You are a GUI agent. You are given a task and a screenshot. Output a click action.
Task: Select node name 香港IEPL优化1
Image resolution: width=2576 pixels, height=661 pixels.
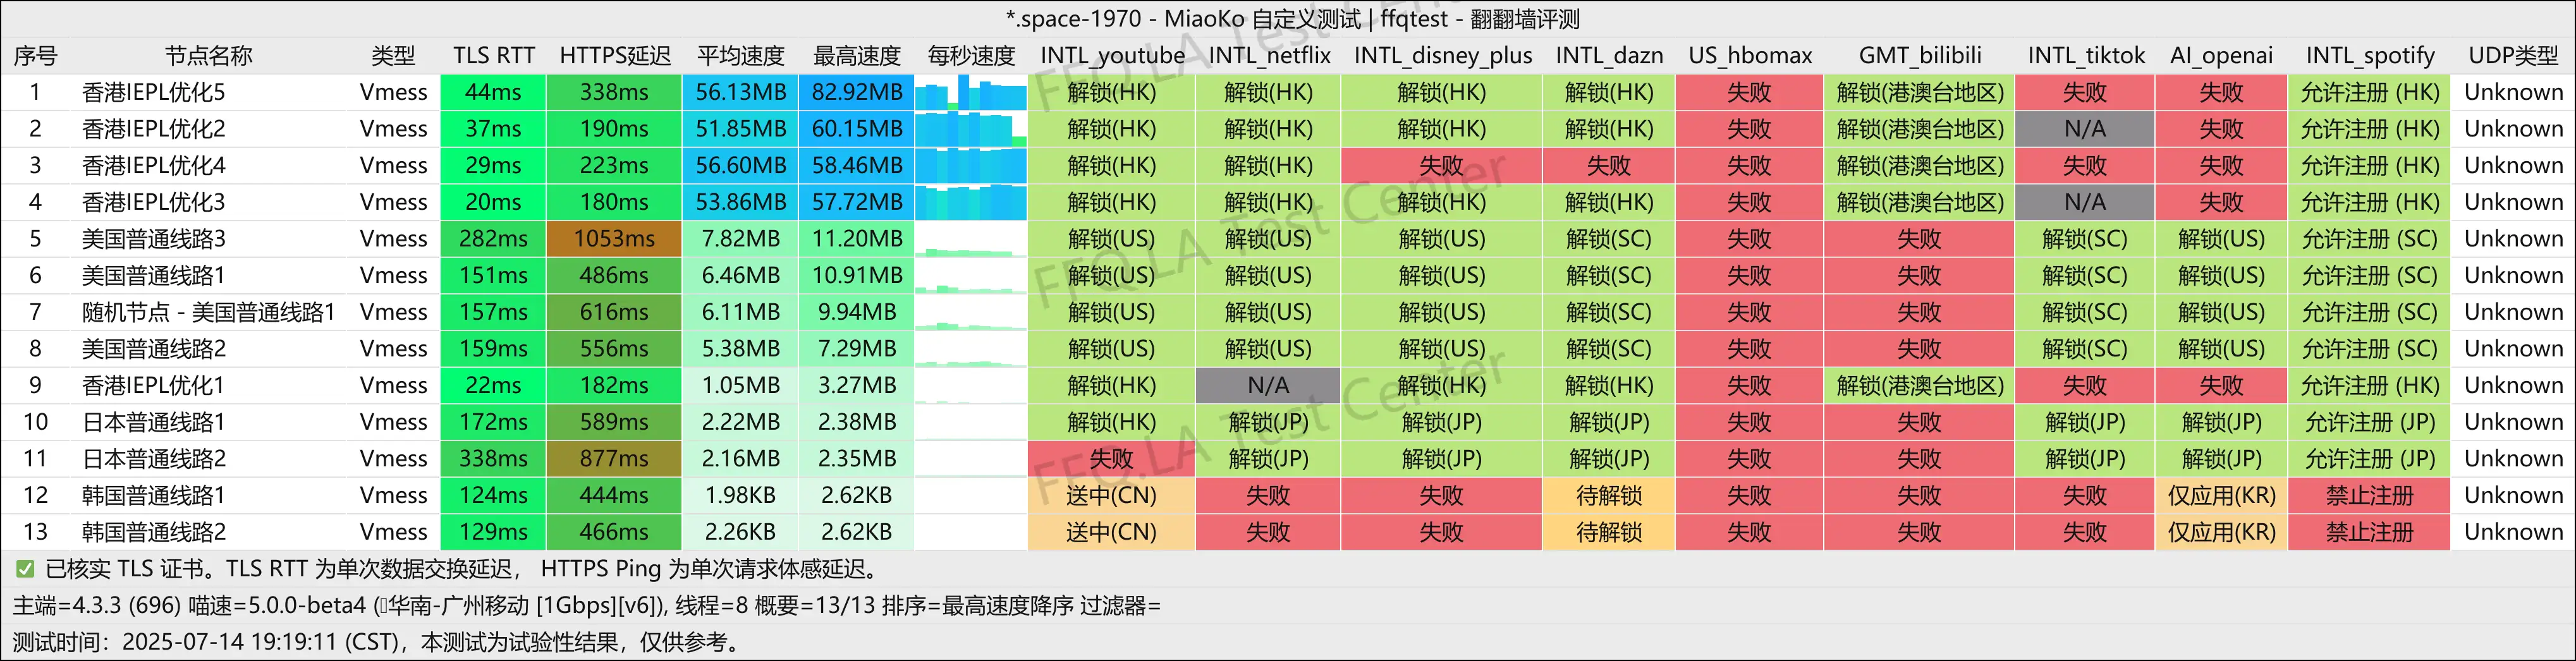coord(153,385)
